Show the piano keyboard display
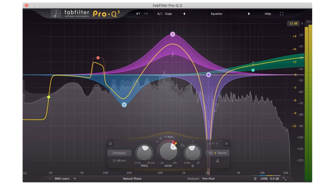 coord(25,173)
